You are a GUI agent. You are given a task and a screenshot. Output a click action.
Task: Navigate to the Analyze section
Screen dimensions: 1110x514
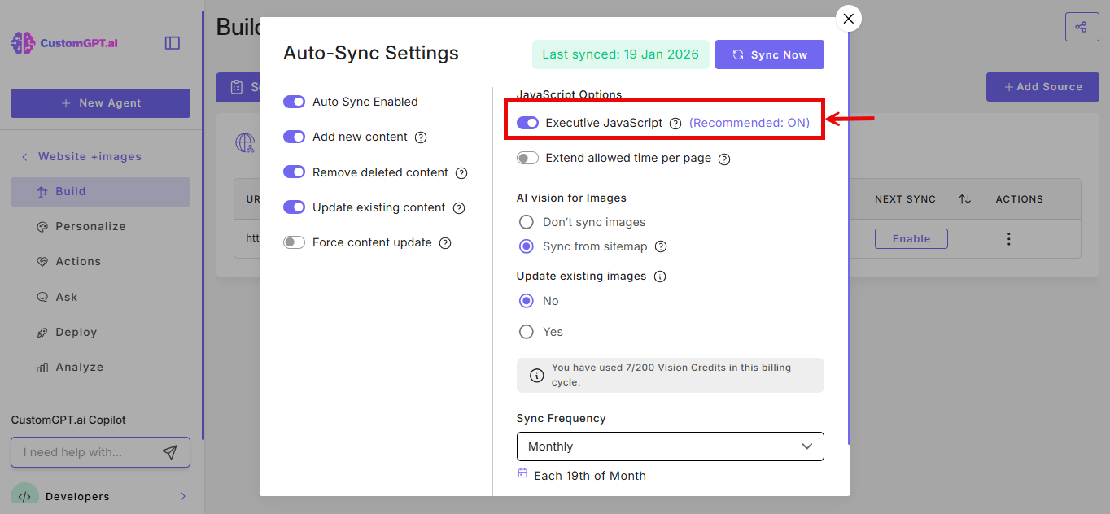click(79, 367)
